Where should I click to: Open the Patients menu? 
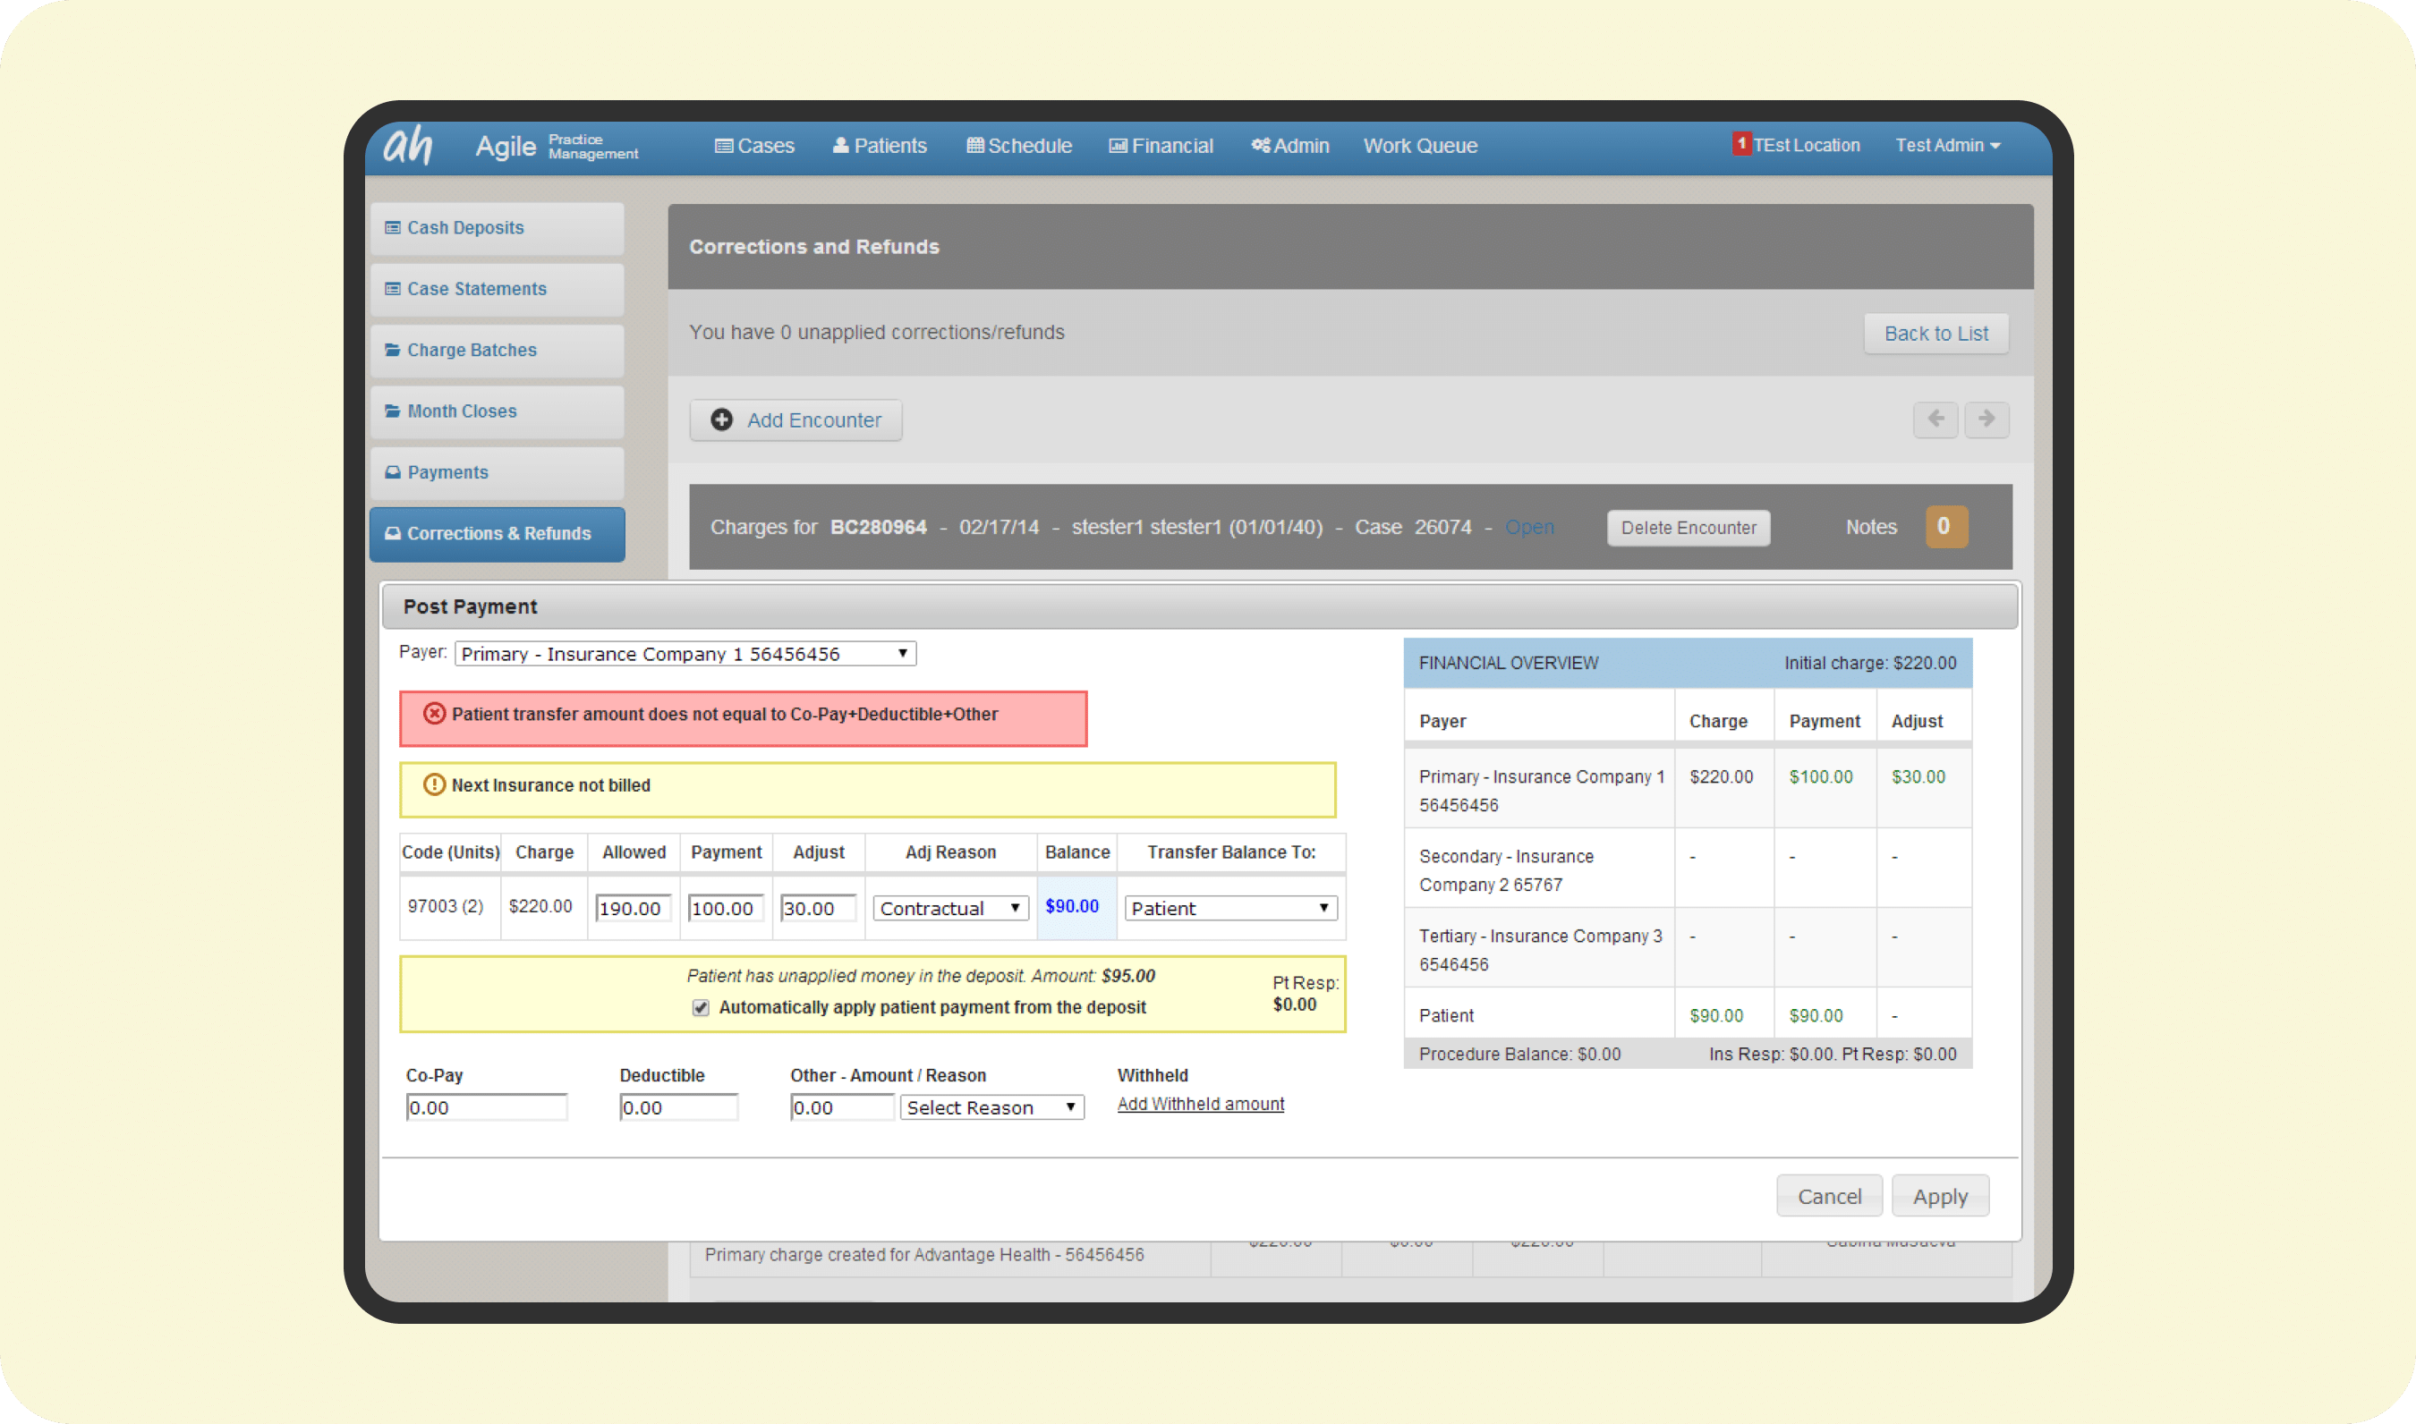(x=880, y=146)
